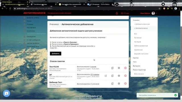182x102 pixels.
Task: Open the browser extensions puzzle icon
Action: click(x=168, y=8)
